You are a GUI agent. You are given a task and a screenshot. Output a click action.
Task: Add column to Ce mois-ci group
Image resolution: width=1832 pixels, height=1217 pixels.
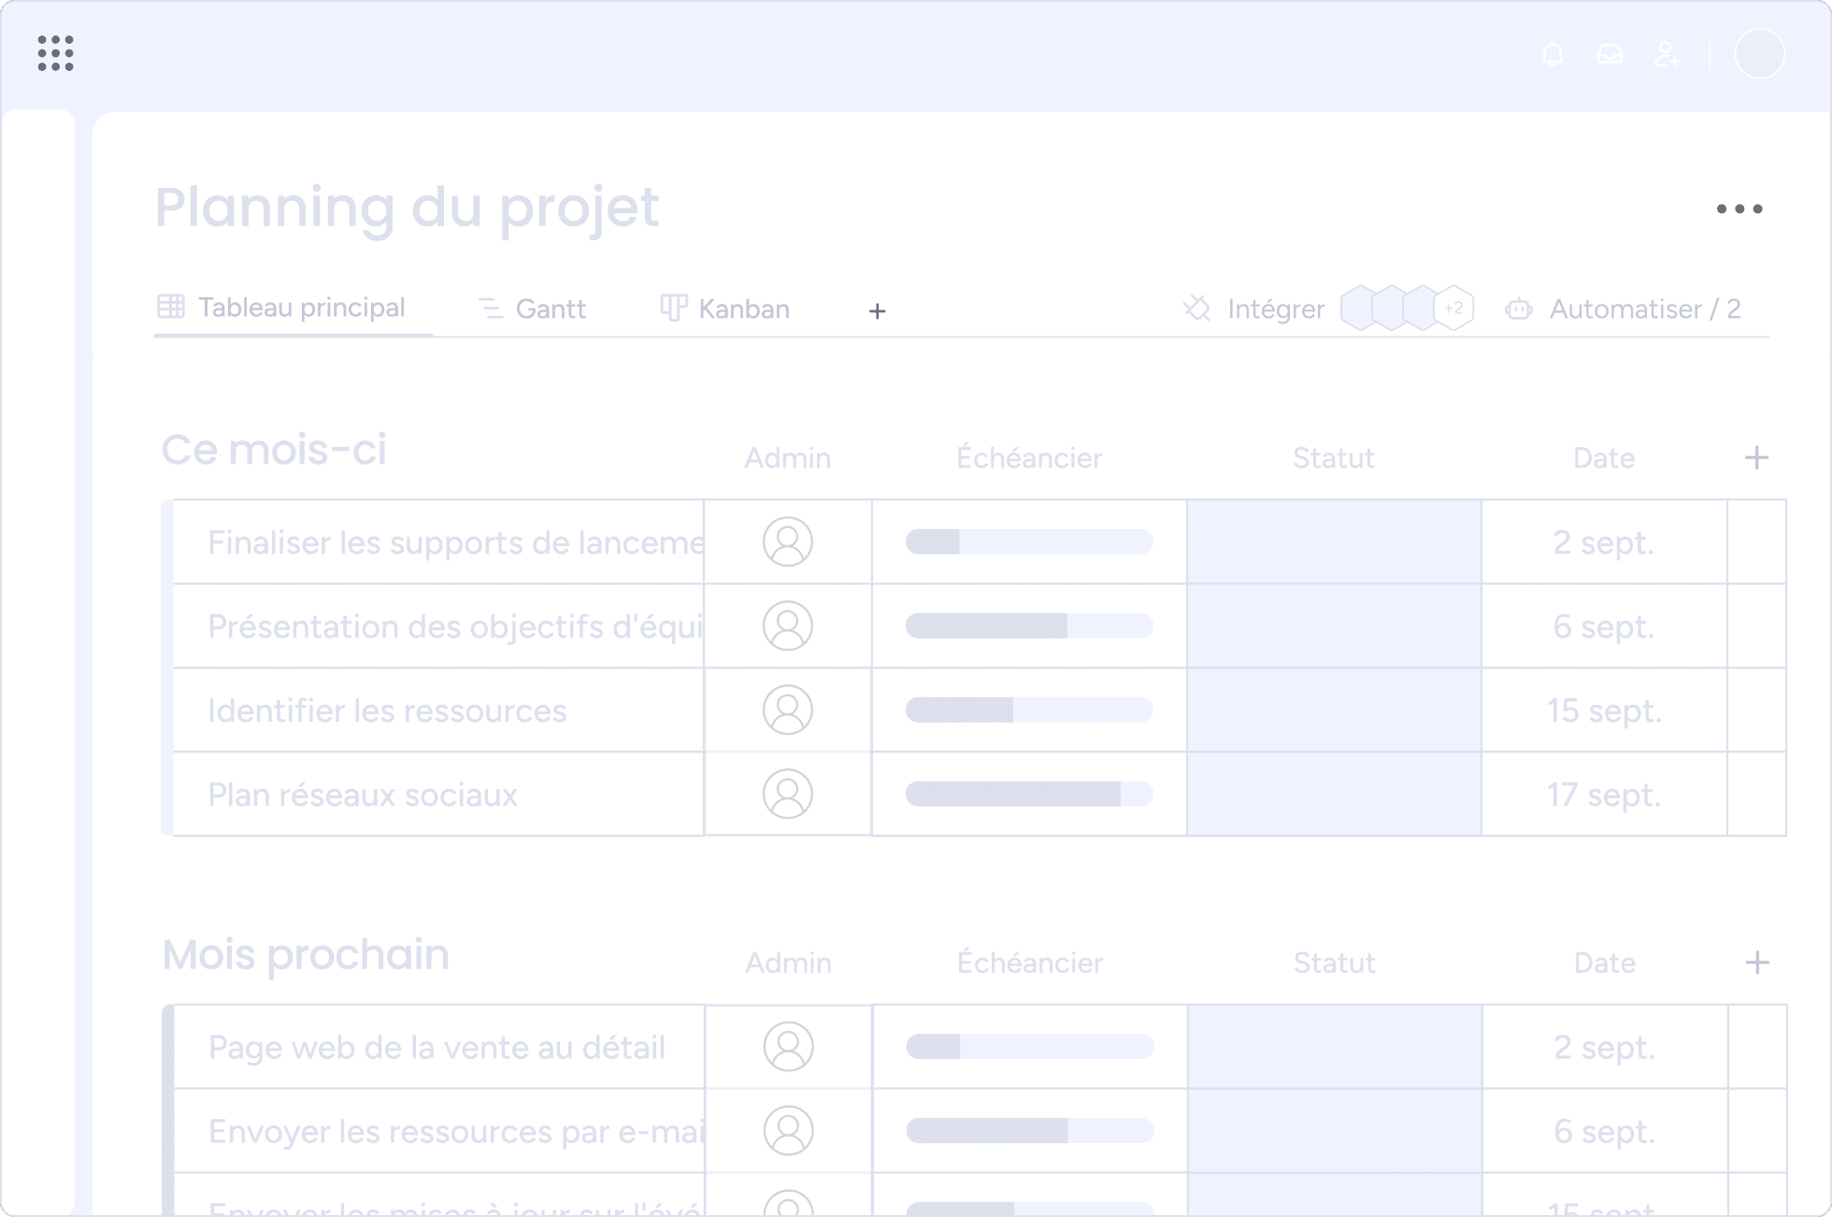[x=1756, y=458]
